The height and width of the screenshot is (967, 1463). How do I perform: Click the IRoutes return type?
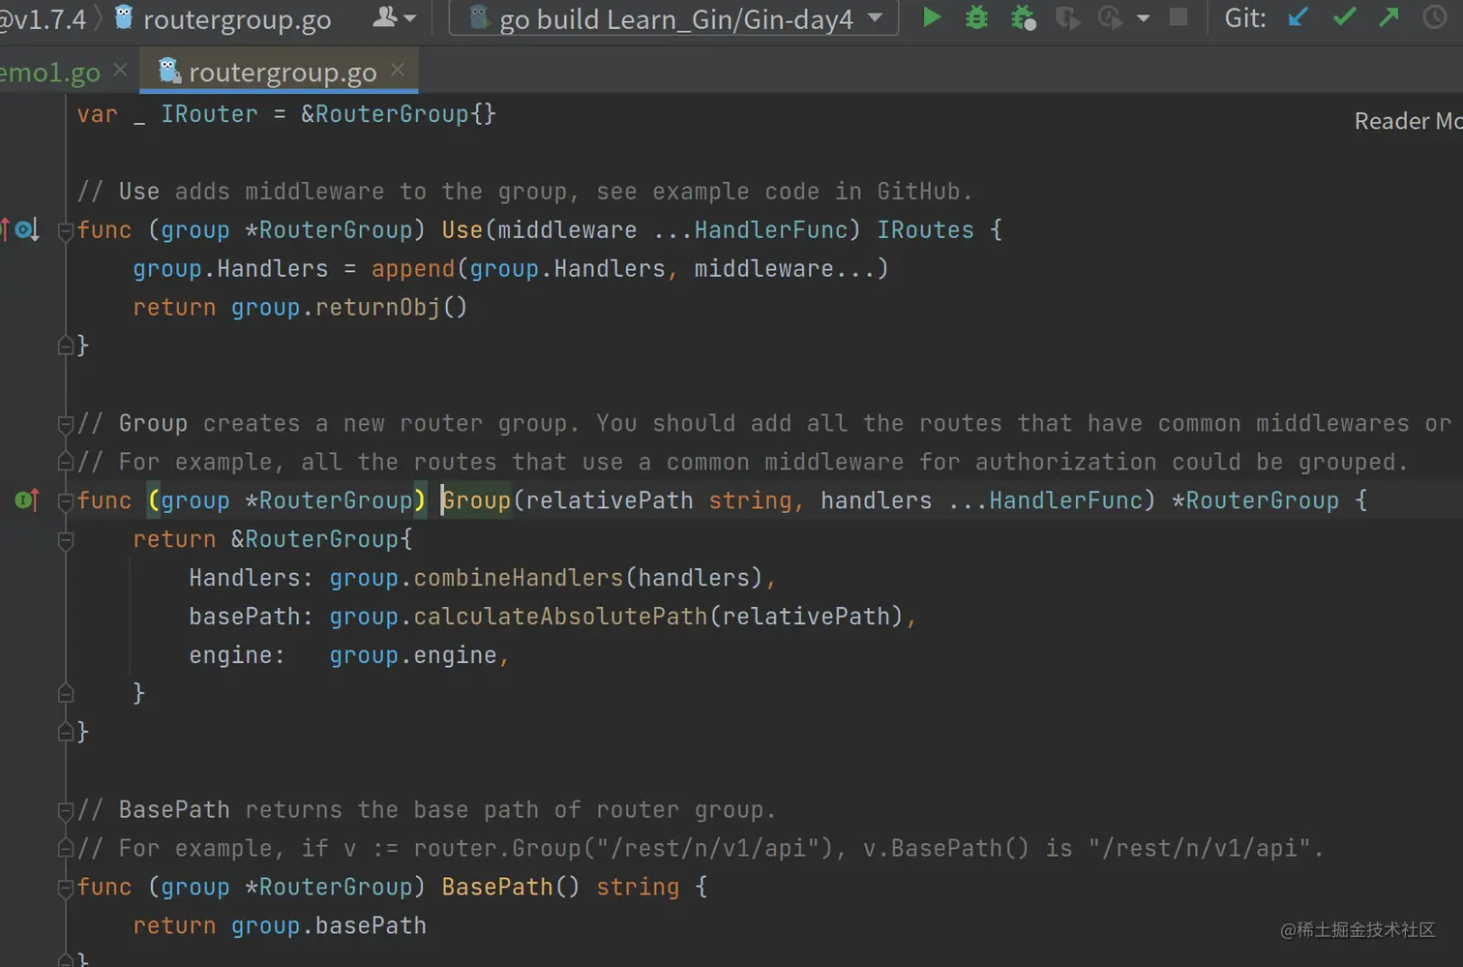pyautogui.click(x=925, y=230)
